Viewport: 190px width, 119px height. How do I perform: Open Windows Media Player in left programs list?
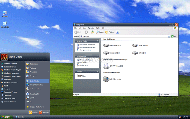coord(11,70)
